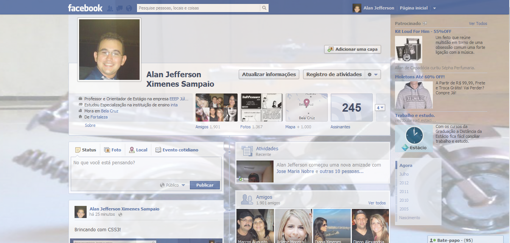Jump to 2012 on the timeline
Screen dimensions: 510x243
coord(404,183)
